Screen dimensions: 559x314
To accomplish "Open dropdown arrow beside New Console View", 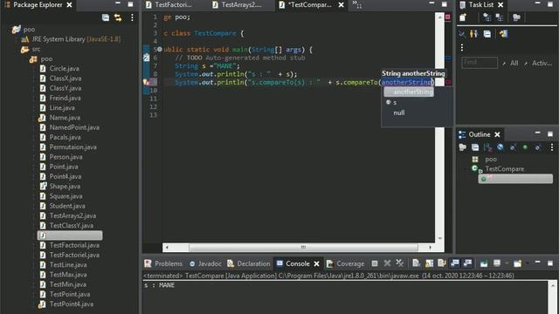I will [x=528, y=263].
